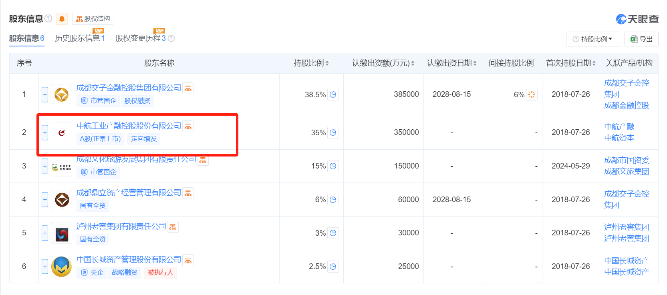
Task: Open 成都金融控股 related product link
Action: coord(627,106)
